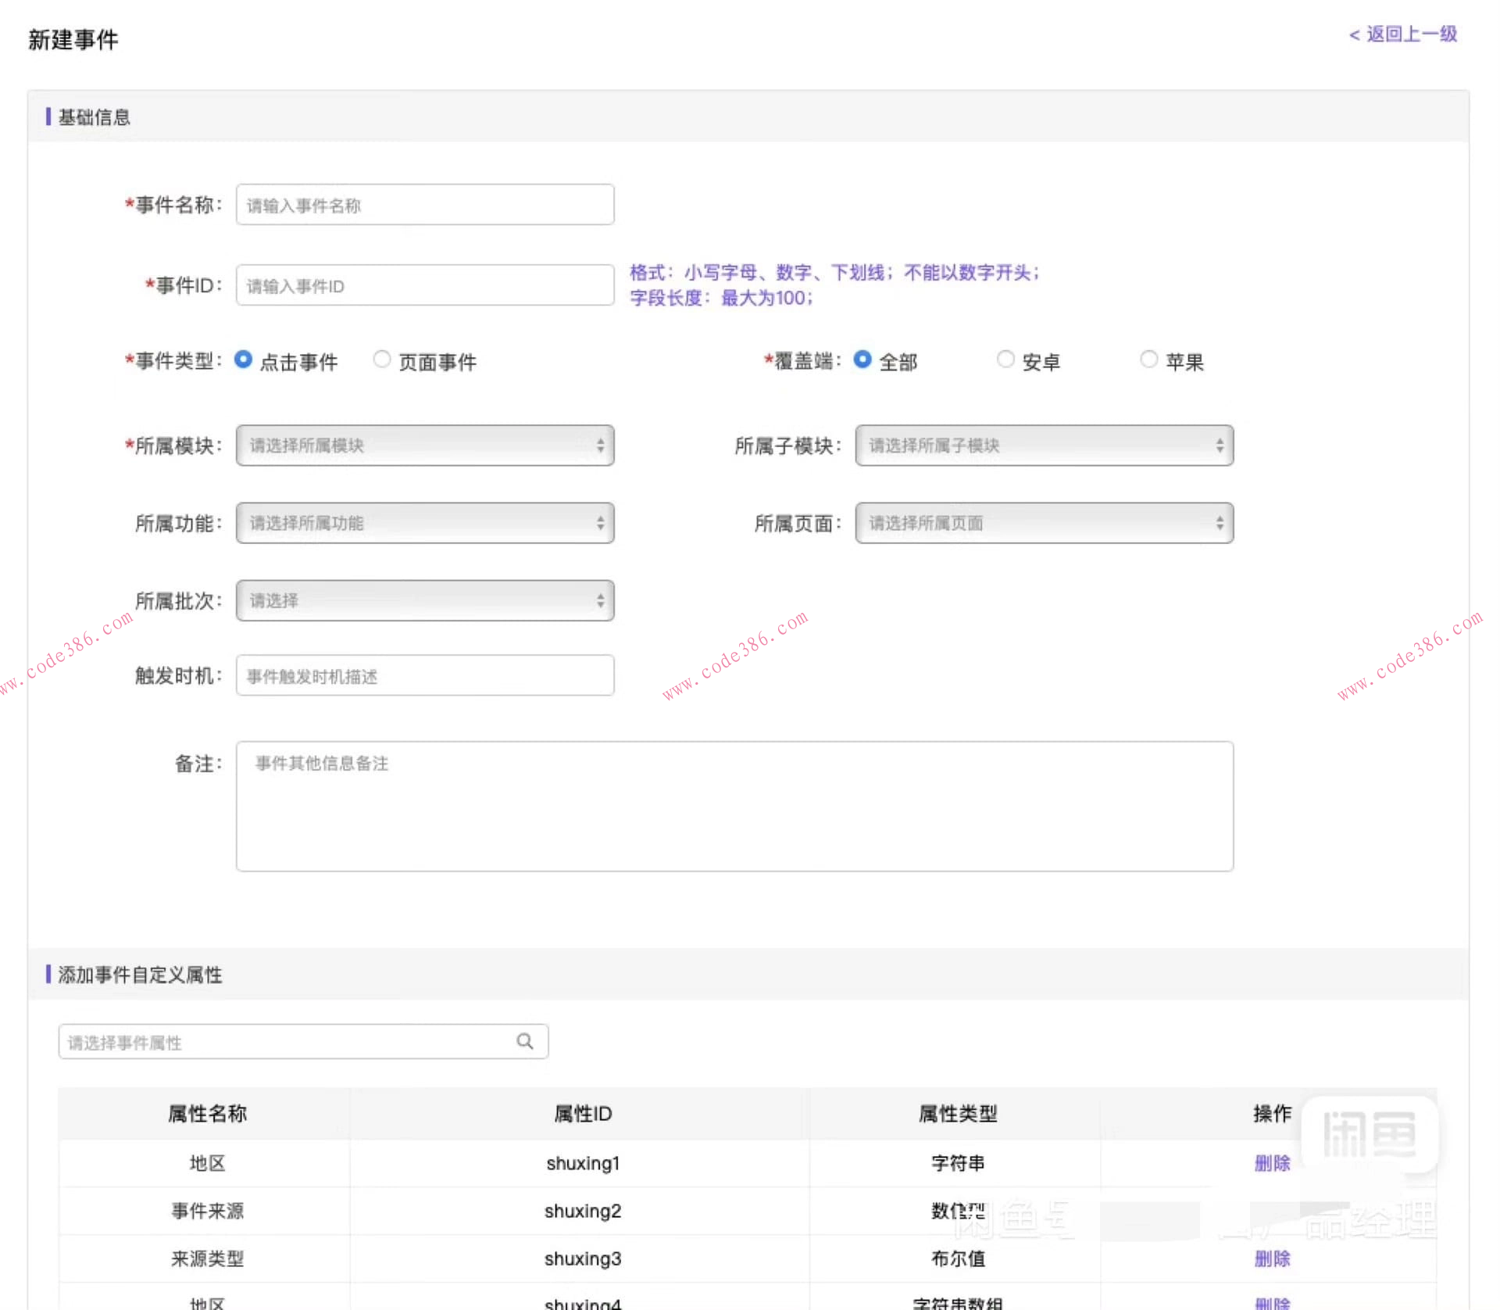Viewport: 1500px width, 1310px height.
Task: Click the 属性名称 column header
Action: (207, 1113)
